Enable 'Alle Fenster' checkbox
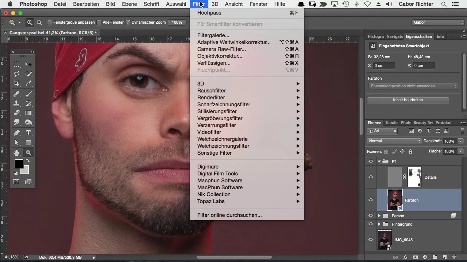The image size is (467, 262). click(x=99, y=23)
